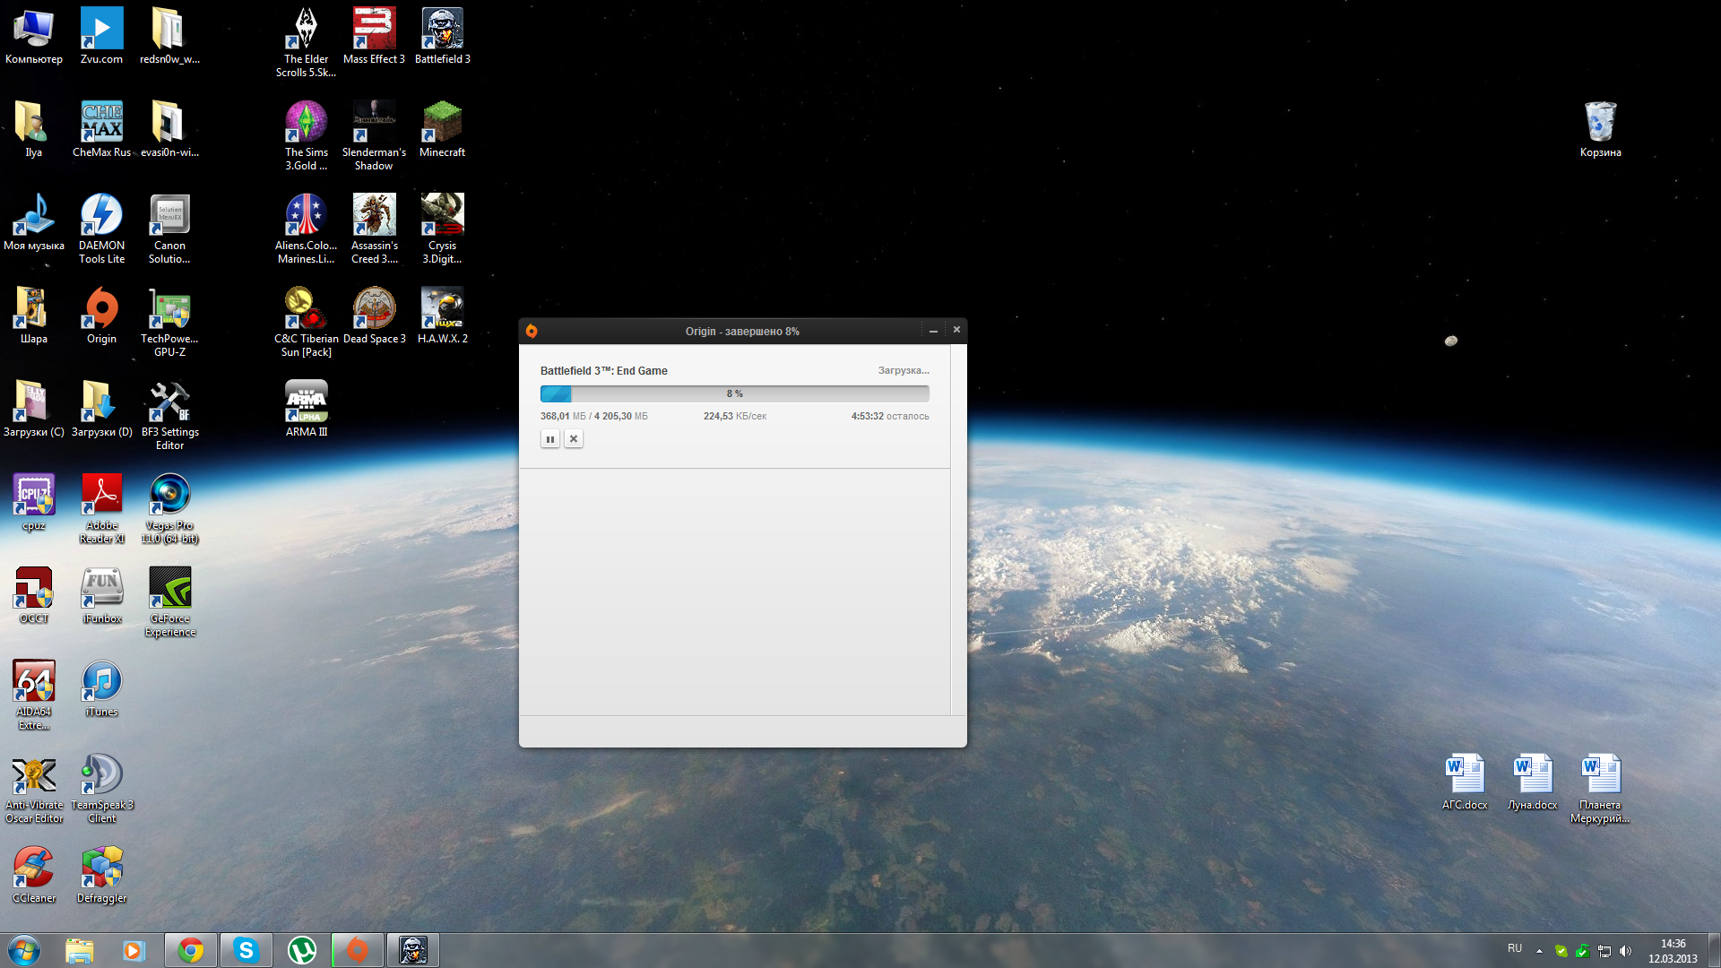Select the Canon Solution Menu icon

(169, 229)
